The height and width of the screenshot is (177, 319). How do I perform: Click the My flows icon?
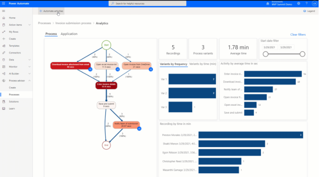tap(4, 32)
